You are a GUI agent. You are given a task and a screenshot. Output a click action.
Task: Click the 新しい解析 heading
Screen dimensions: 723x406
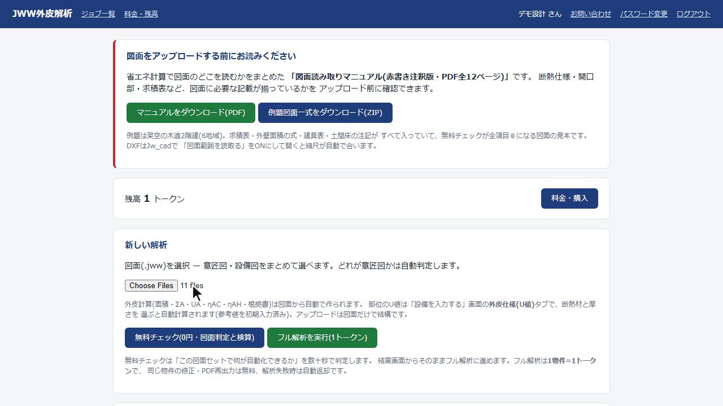coord(146,245)
